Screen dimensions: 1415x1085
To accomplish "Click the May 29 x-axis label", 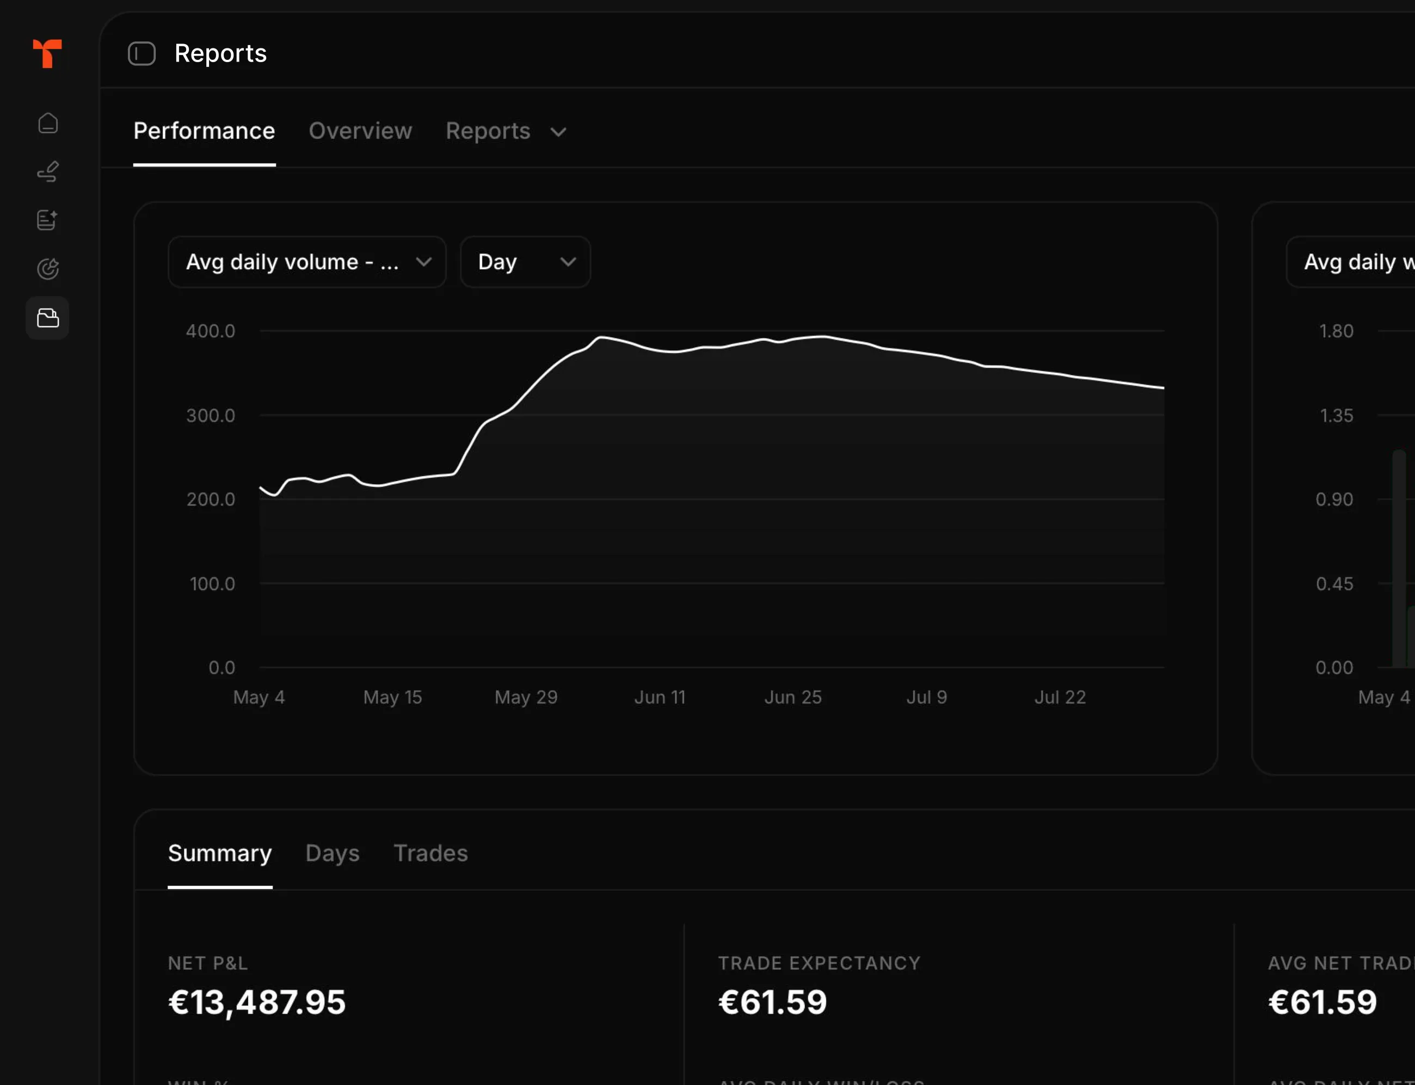I will 526,698.
